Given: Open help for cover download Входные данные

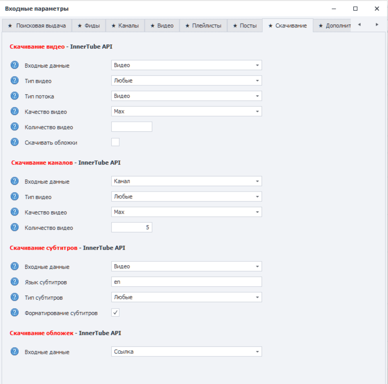Looking at the screenshot, I should coord(15,351).
